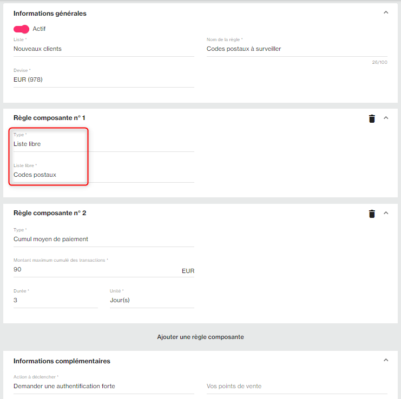Click the Montant maximum cumulé field
Viewport: 401px width, 399px height.
(x=95, y=269)
